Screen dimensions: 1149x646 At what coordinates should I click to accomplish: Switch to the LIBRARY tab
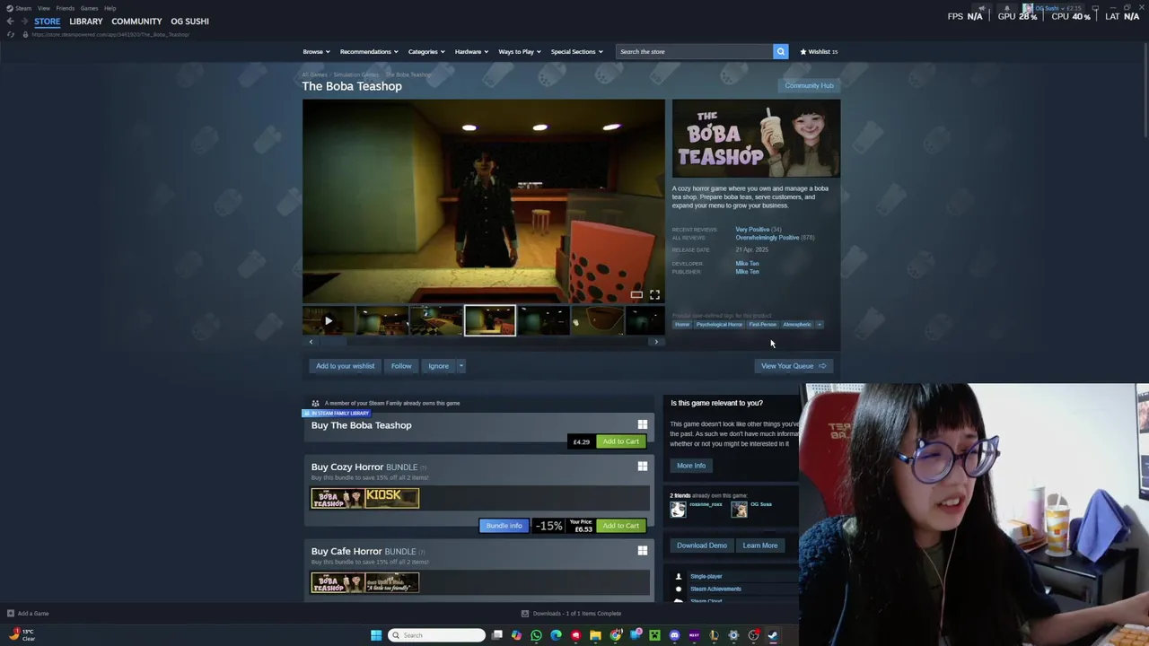86,21
